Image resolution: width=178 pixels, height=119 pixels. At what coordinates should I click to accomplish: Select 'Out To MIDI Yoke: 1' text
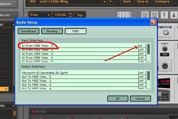(37, 77)
